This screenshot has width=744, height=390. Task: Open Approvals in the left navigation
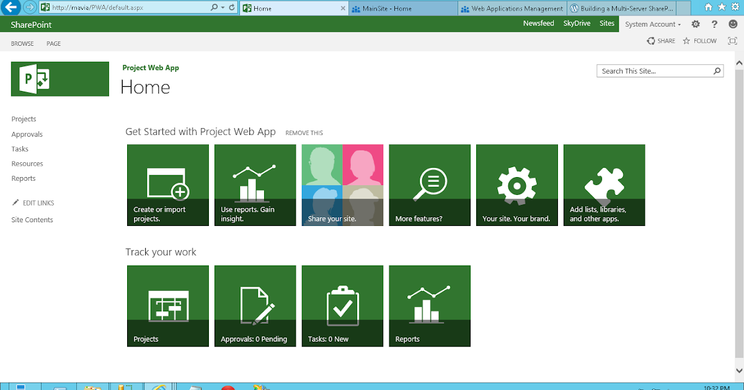[27, 134]
